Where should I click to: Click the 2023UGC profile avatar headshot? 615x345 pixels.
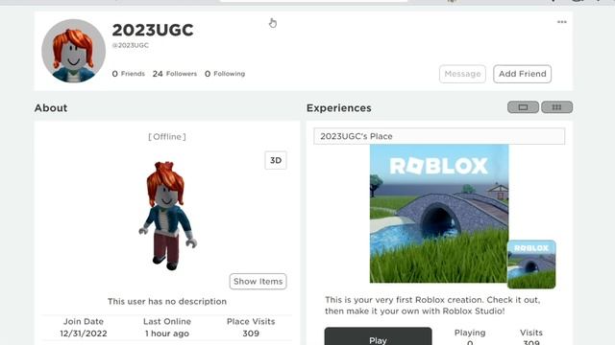pos(73,51)
